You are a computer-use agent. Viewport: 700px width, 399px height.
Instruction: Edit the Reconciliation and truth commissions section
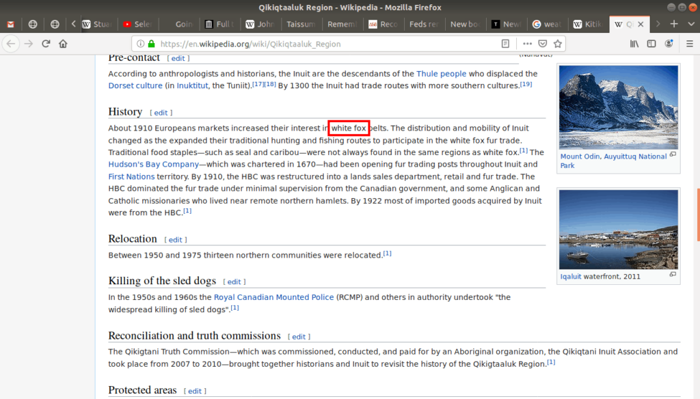[299, 337]
